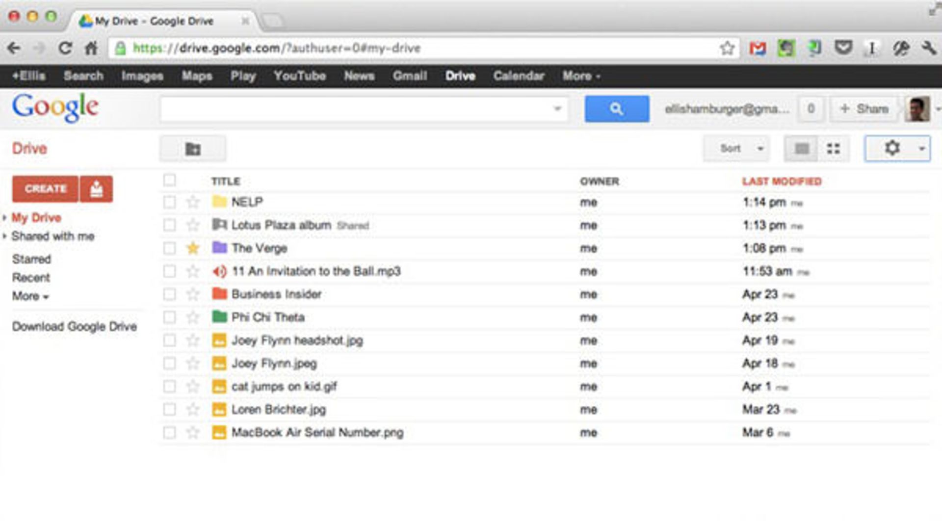The image size is (942, 521).
Task: Check the Phi Chi Theta checkbox
Action: [169, 317]
